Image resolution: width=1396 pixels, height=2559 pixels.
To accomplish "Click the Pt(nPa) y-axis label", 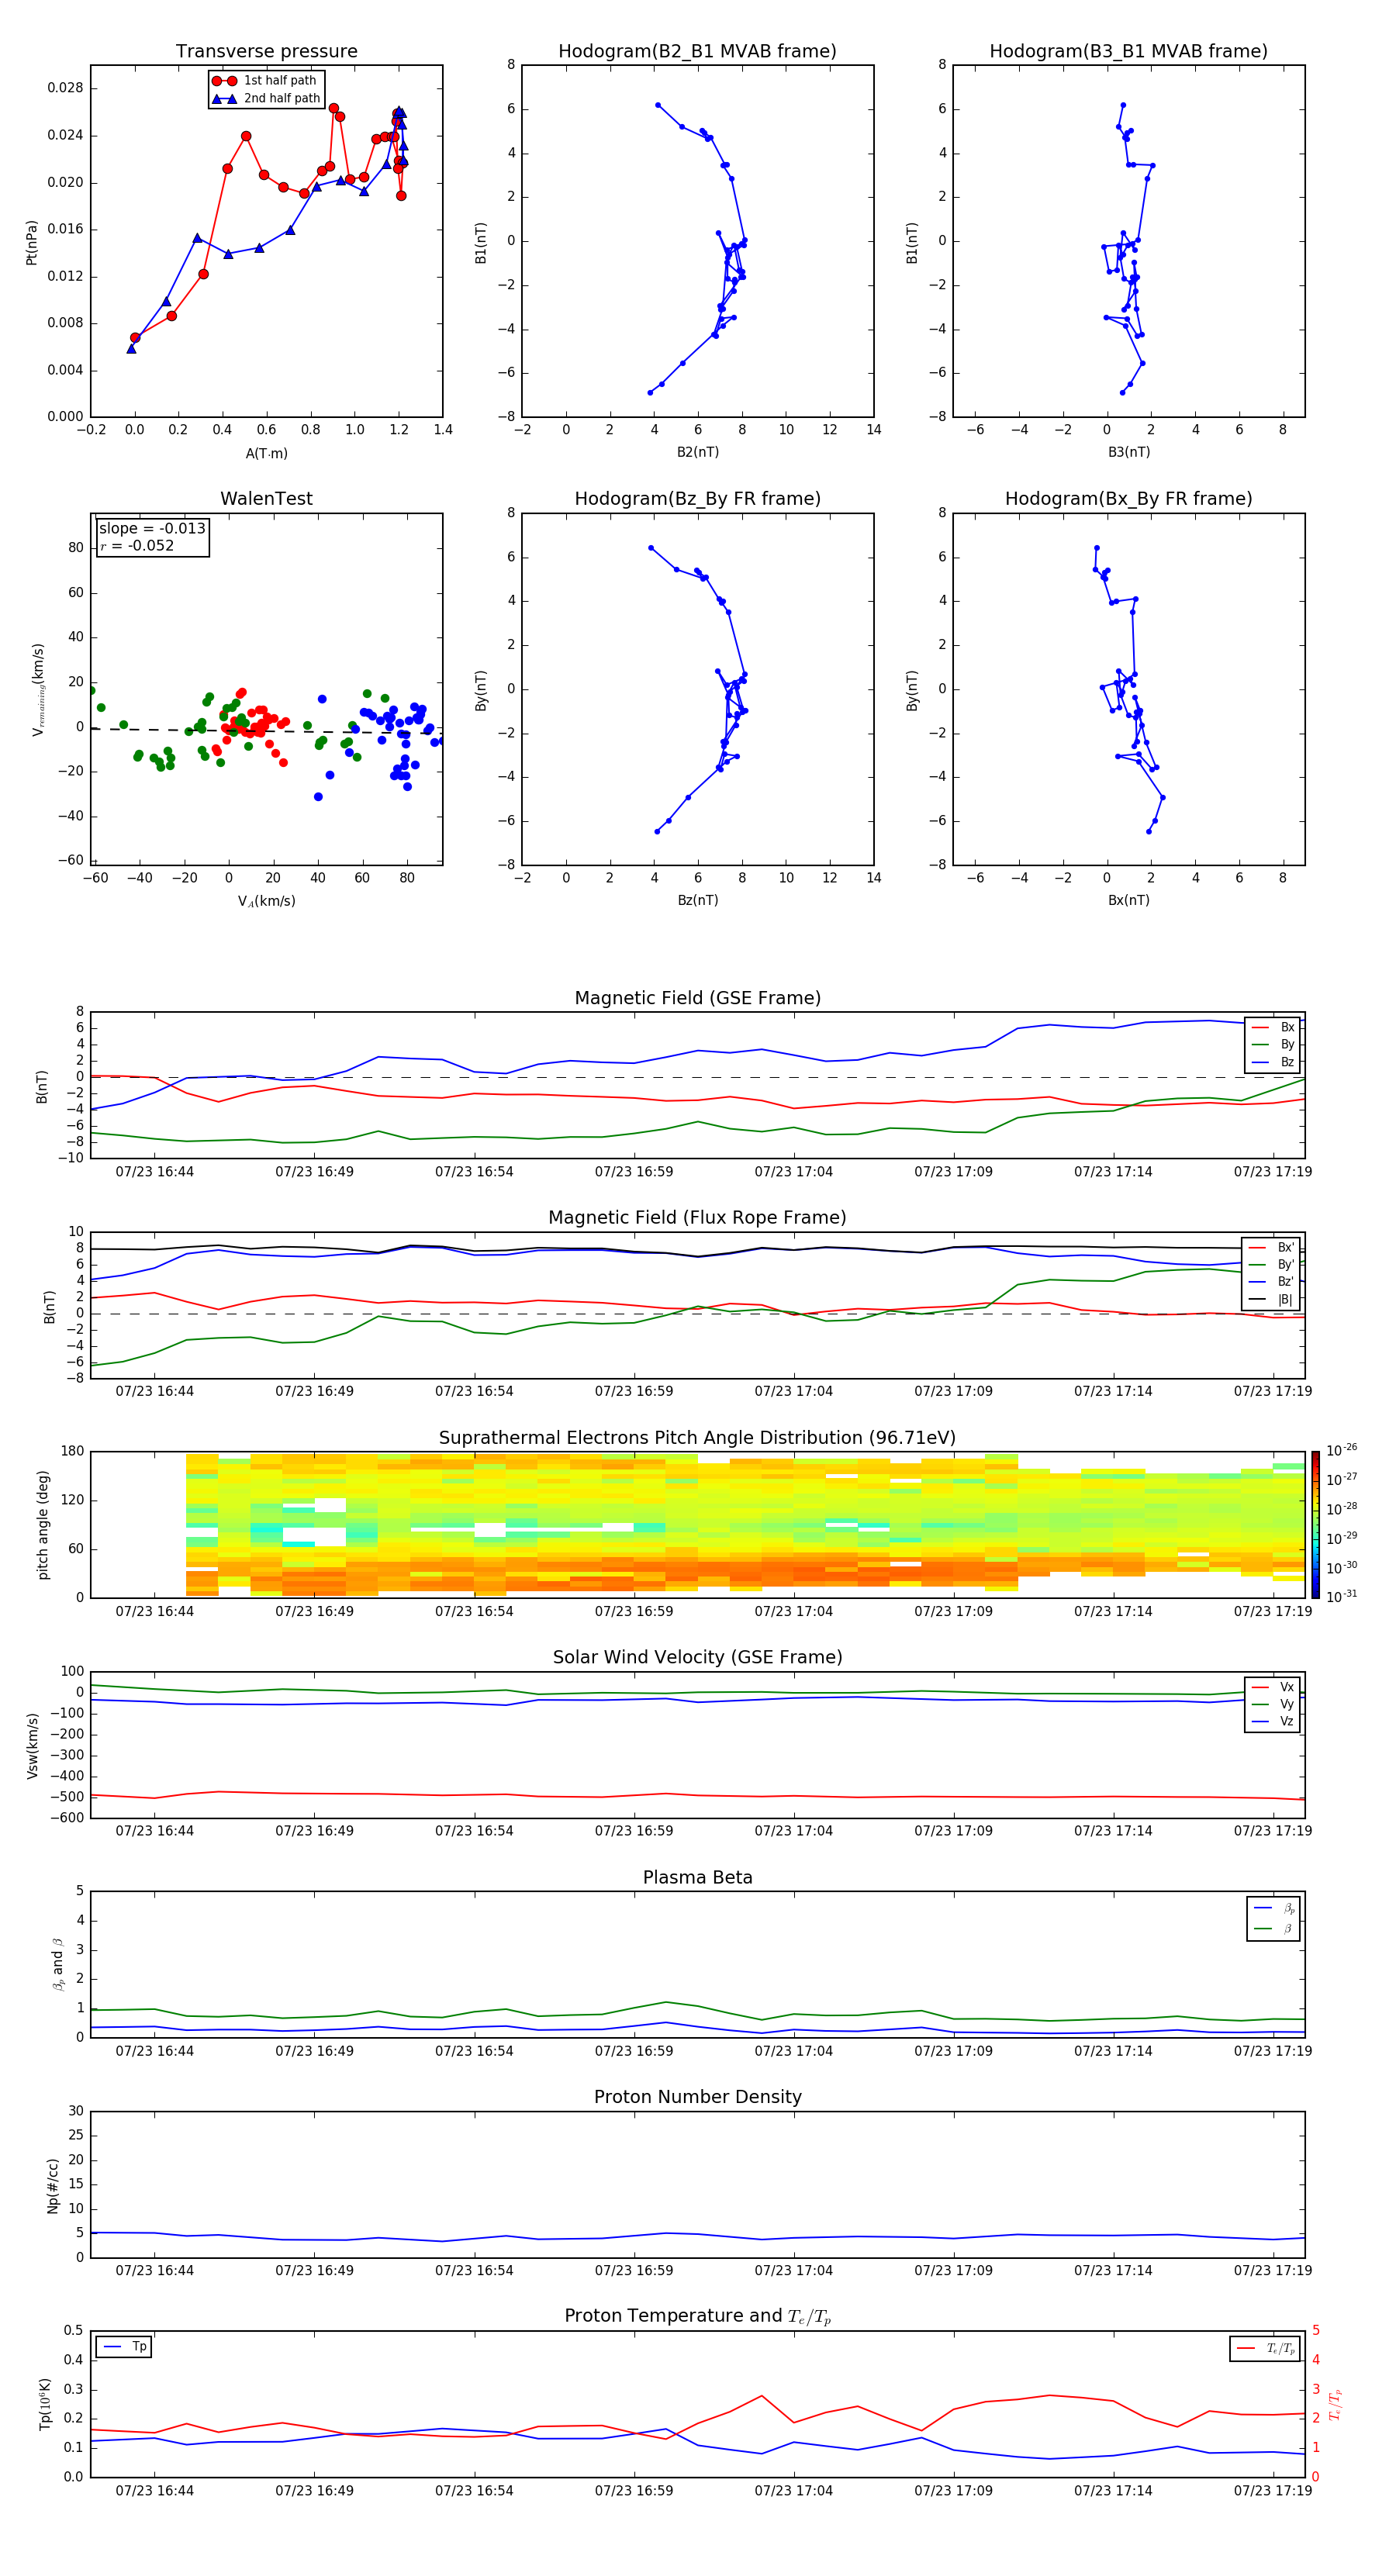I will [x=32, y=243].
